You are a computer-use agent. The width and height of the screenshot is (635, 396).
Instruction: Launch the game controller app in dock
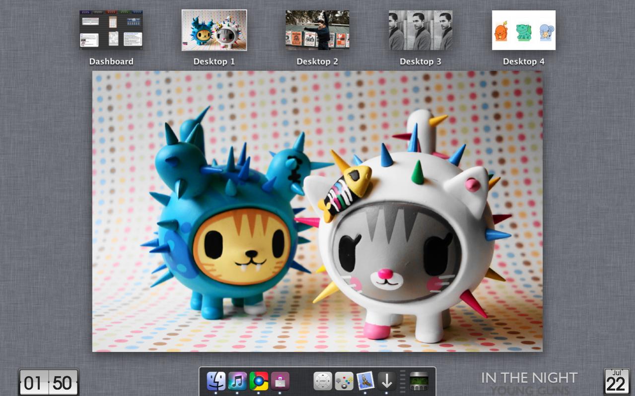pyautogui.click(x=344, y=381)
